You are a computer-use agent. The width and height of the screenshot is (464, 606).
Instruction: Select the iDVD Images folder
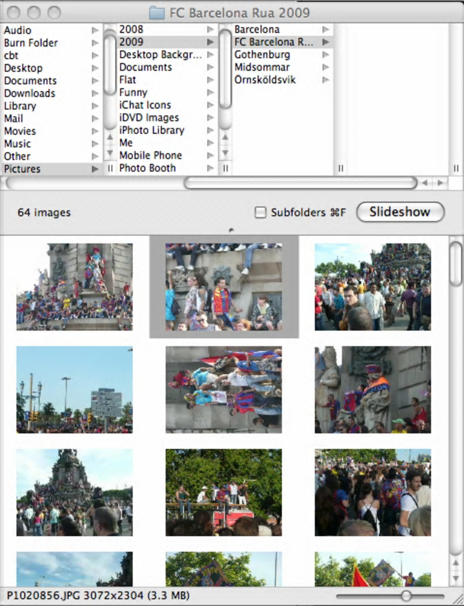tap(149, 117)
